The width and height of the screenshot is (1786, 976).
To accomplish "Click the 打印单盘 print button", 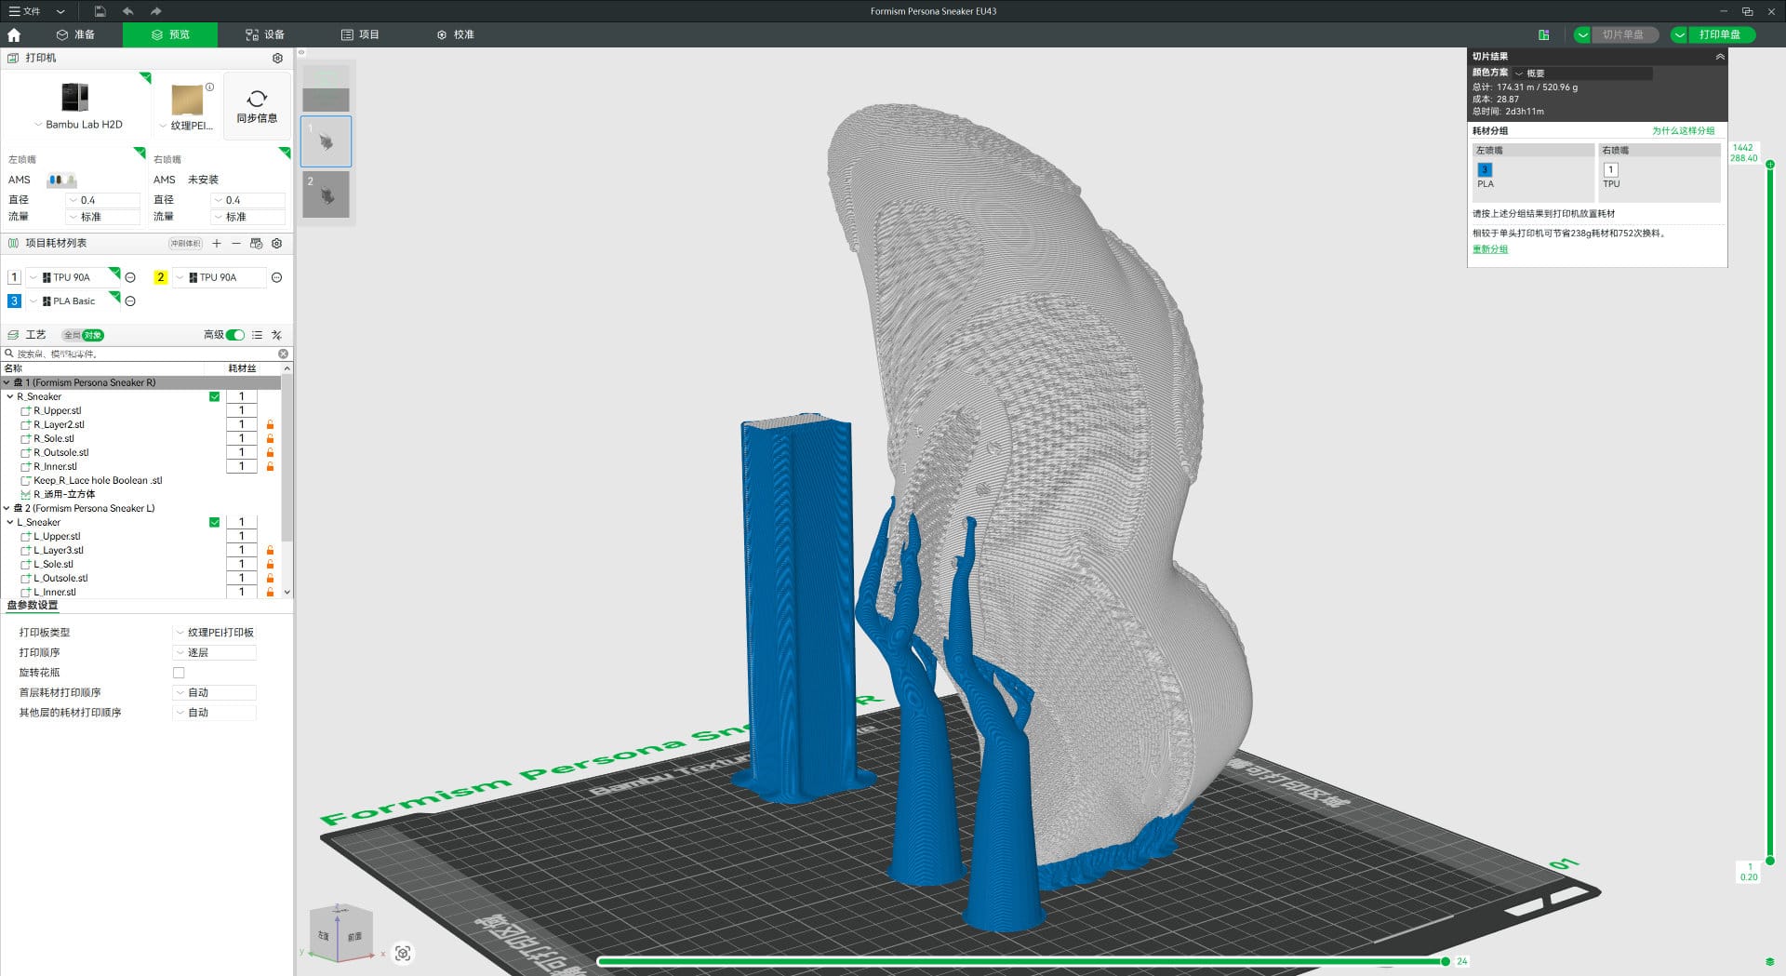I will pyautogui.click(x=1719, y=34).
